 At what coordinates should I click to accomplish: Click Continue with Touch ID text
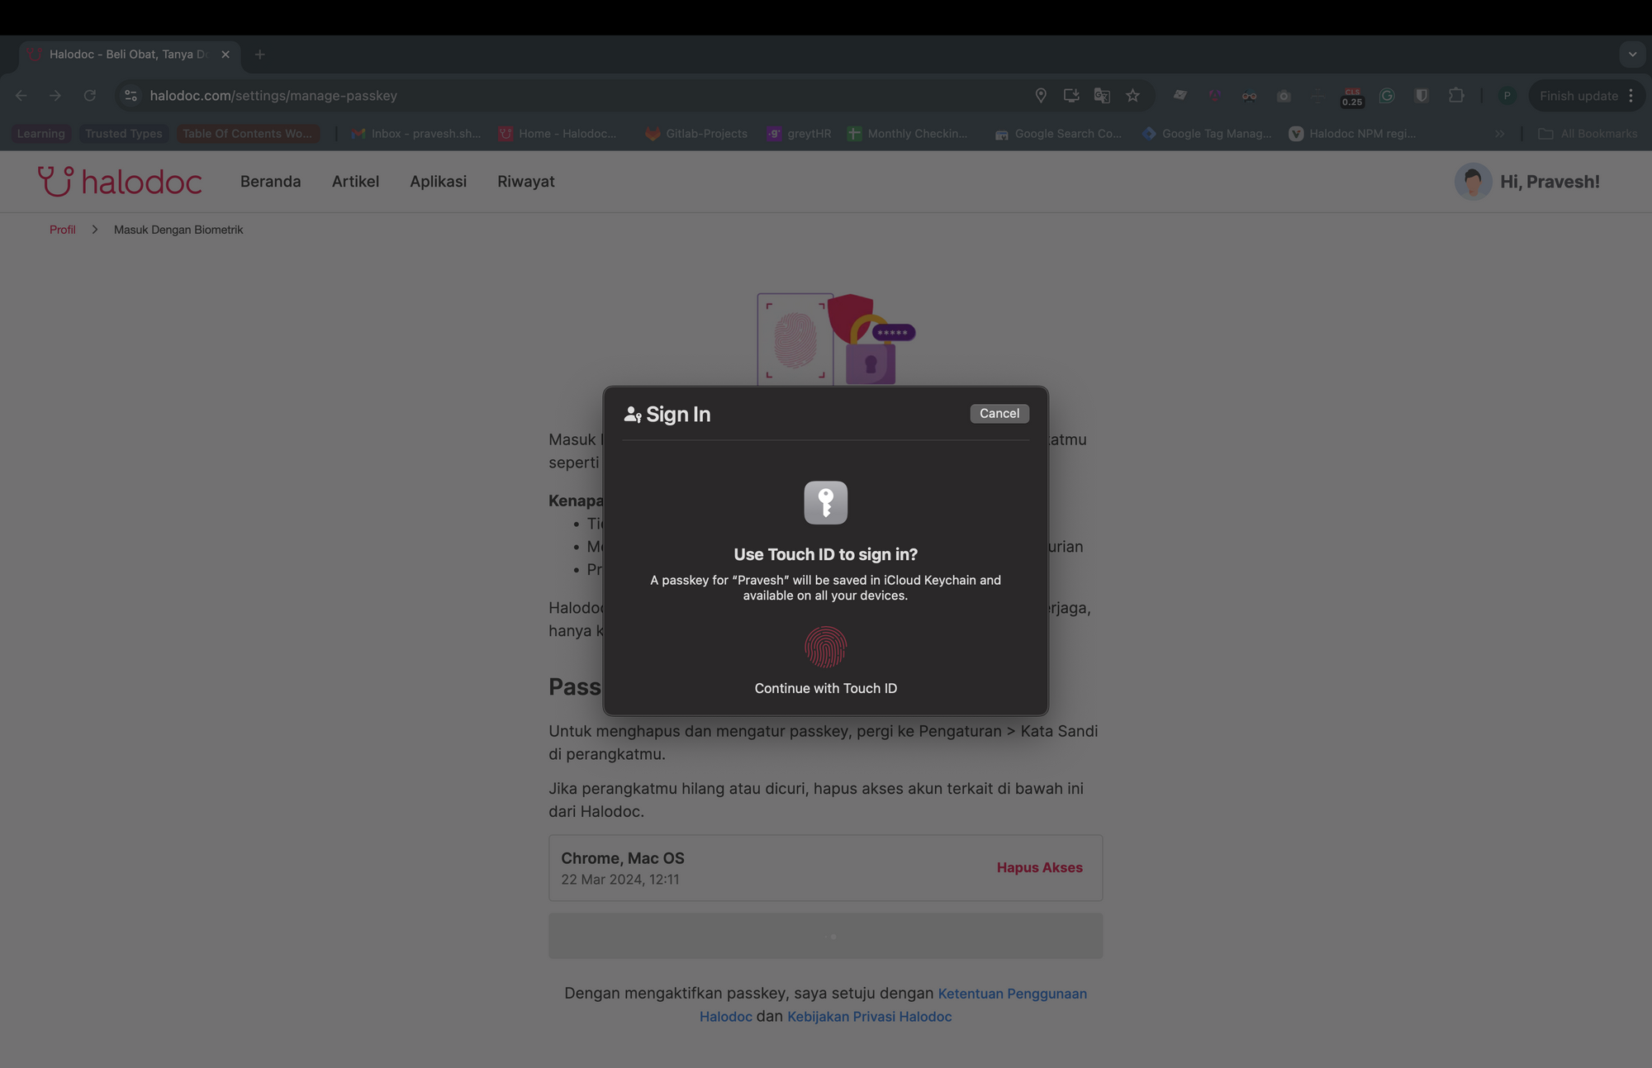[x=825, y=688]
